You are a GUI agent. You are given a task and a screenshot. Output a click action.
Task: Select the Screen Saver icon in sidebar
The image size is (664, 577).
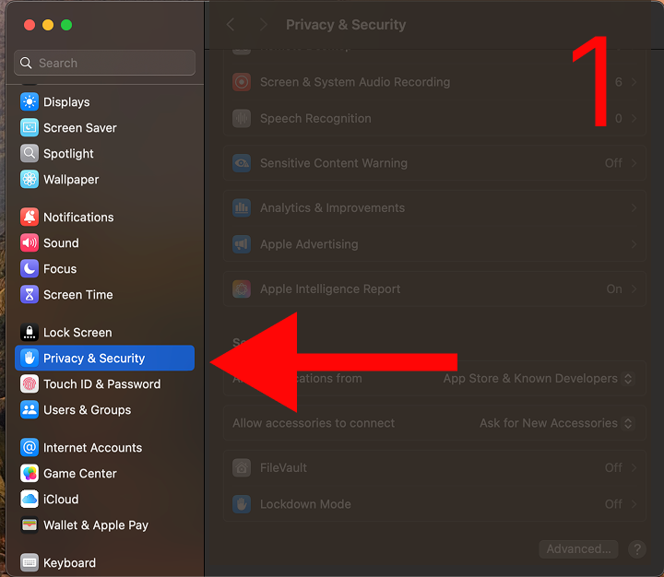pos(30,128)
